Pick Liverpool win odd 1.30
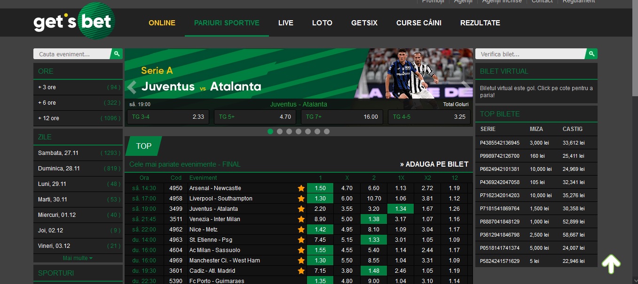 click(x=320, y=199)
